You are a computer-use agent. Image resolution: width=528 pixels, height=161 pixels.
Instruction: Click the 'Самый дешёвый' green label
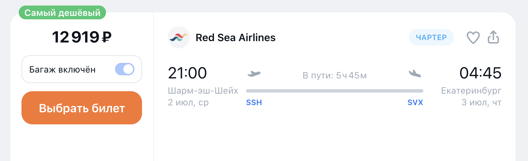[62, 13]
